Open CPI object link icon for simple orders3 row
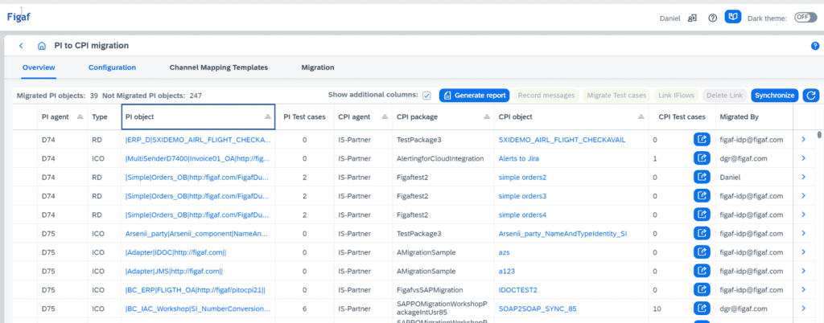This screenshot has height=323, width=824. point(702,195)
